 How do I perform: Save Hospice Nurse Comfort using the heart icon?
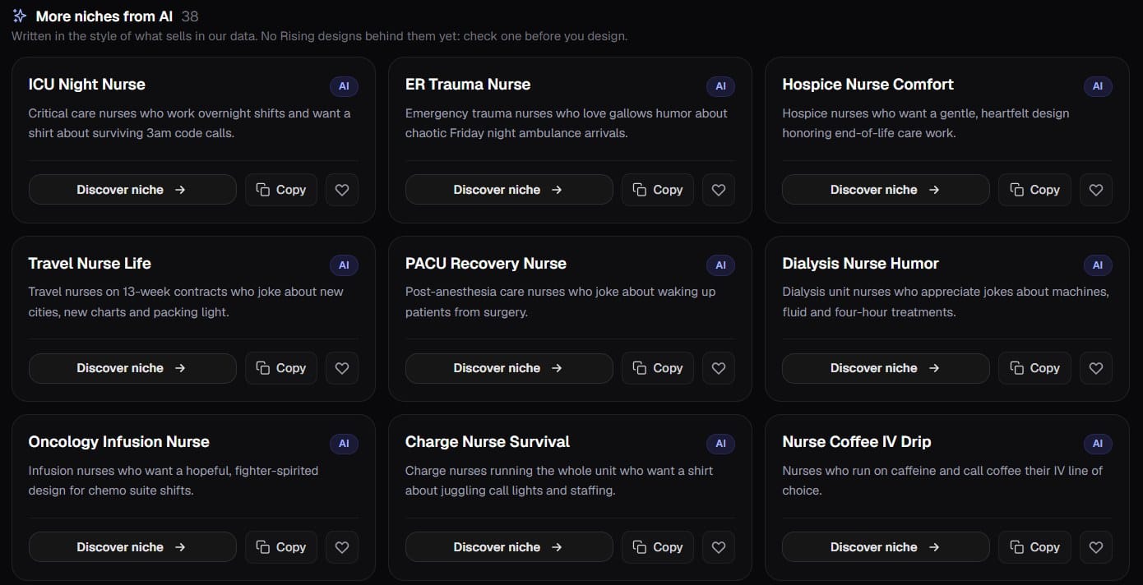[x=1096, y=190]
